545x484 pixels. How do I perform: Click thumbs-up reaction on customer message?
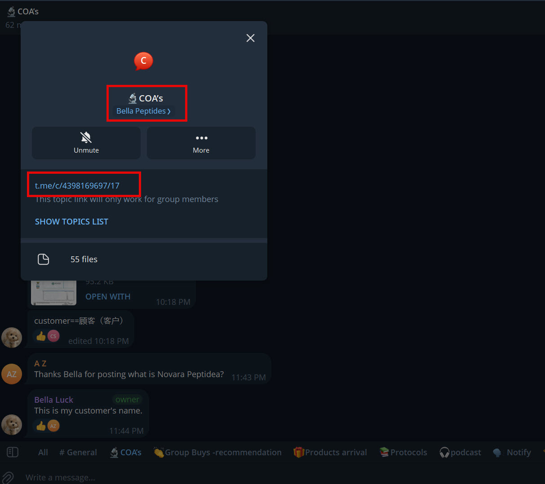[41, 336]
